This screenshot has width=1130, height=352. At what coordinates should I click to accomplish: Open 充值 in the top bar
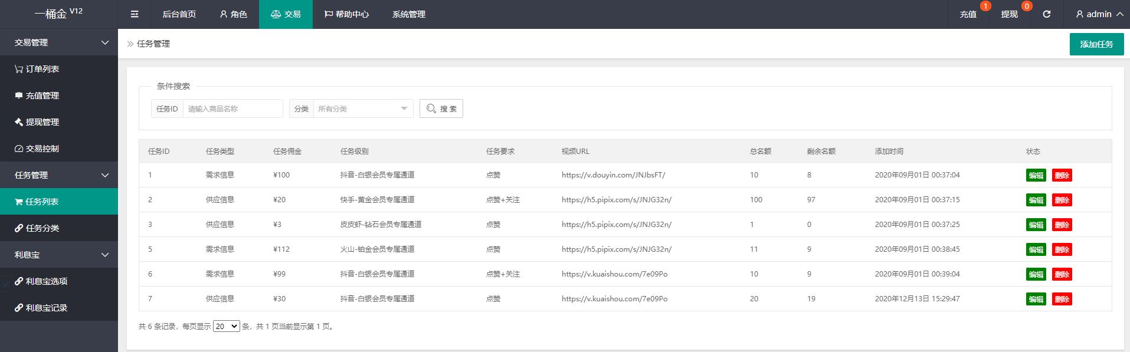pos(968,14)
